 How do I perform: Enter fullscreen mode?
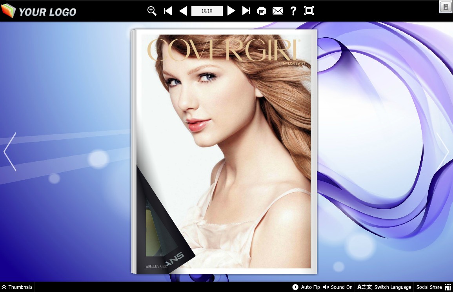[x=309, y=11]
